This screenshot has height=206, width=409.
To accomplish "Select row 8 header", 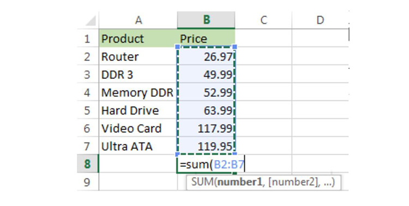I will click(88, 164).
